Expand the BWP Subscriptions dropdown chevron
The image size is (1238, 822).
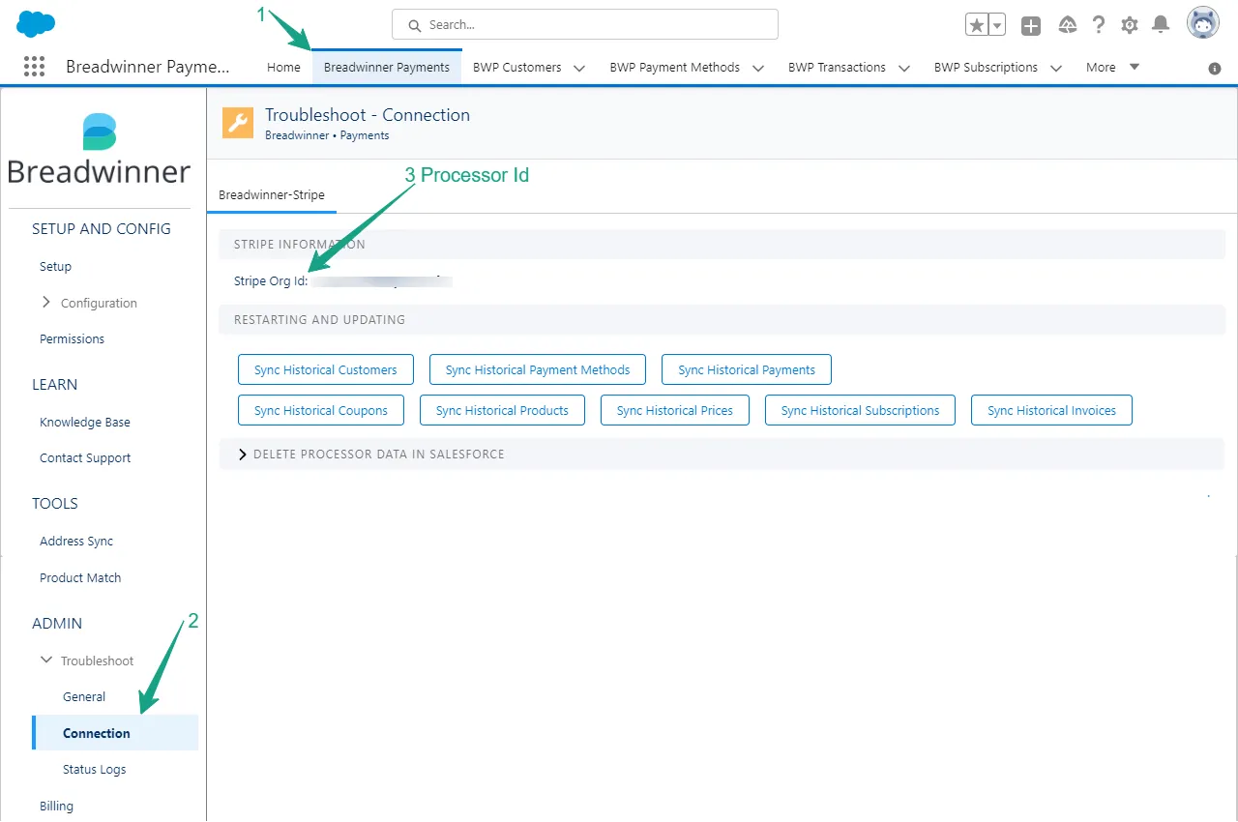point(1056,68)
